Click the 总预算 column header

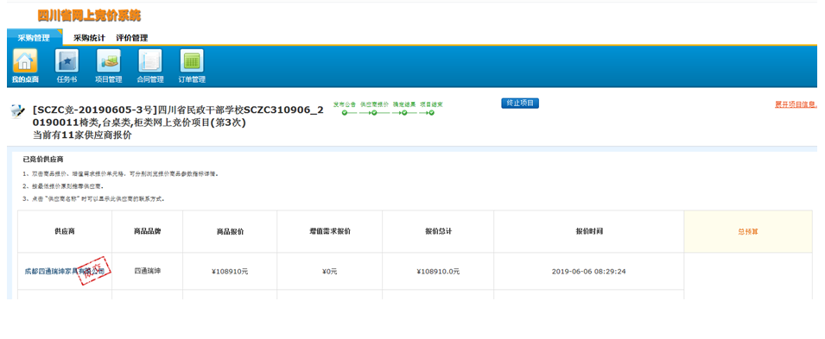[748, 231]
